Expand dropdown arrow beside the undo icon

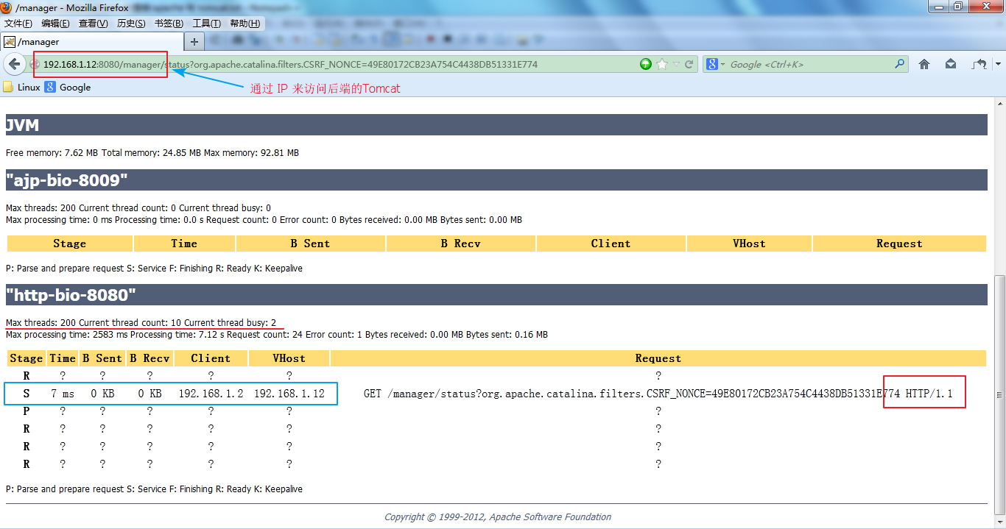(x=997, y=64)
